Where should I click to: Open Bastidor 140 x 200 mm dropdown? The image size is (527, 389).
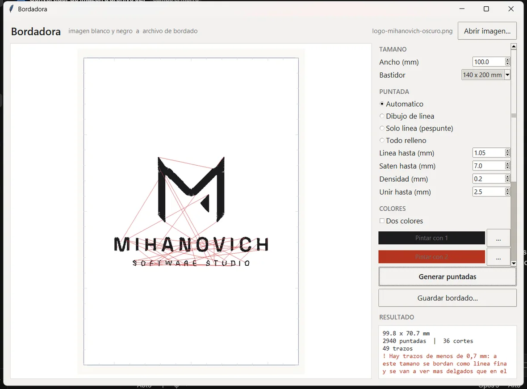pyautogui.click(x=485, y=75)
